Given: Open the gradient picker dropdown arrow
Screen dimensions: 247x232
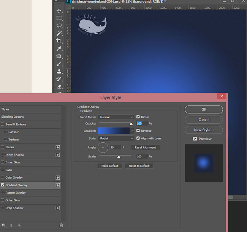Looking at the screenshot, I should pos(132,131).
